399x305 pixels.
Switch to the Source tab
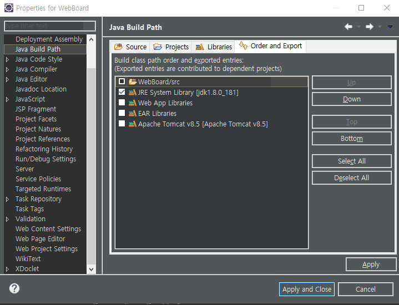click(x=130, y=47)
